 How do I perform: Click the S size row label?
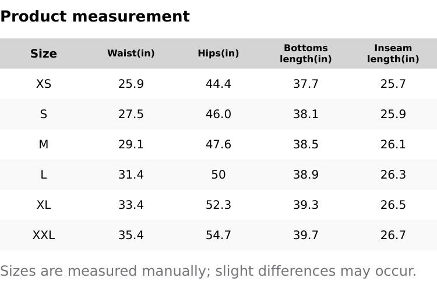click(44, 114)
